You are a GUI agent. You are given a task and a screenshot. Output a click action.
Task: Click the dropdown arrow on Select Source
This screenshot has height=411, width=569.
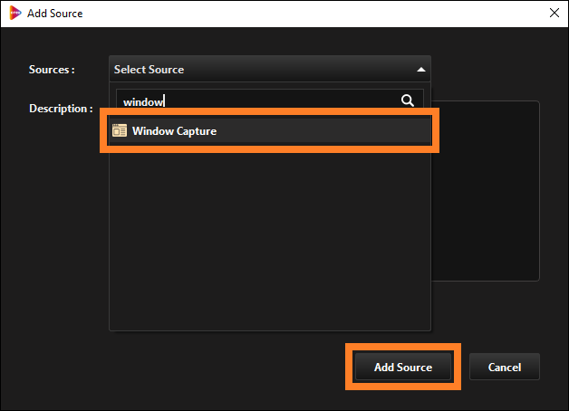point(421,69)
